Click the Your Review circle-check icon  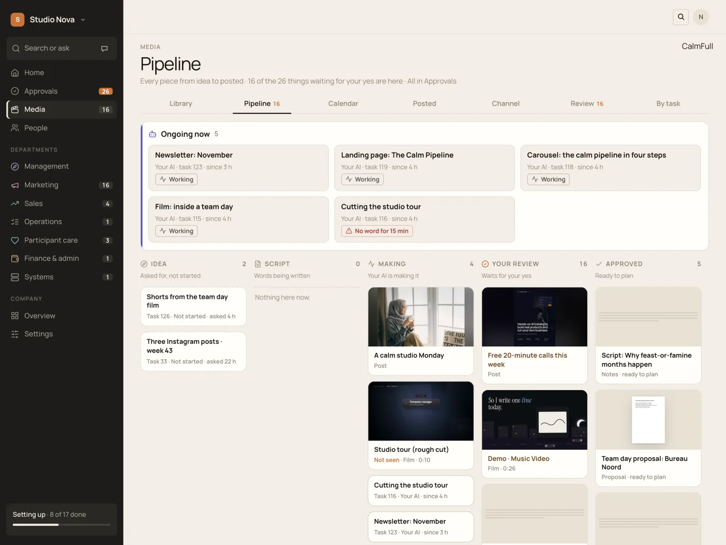click(x=485, y=264)
